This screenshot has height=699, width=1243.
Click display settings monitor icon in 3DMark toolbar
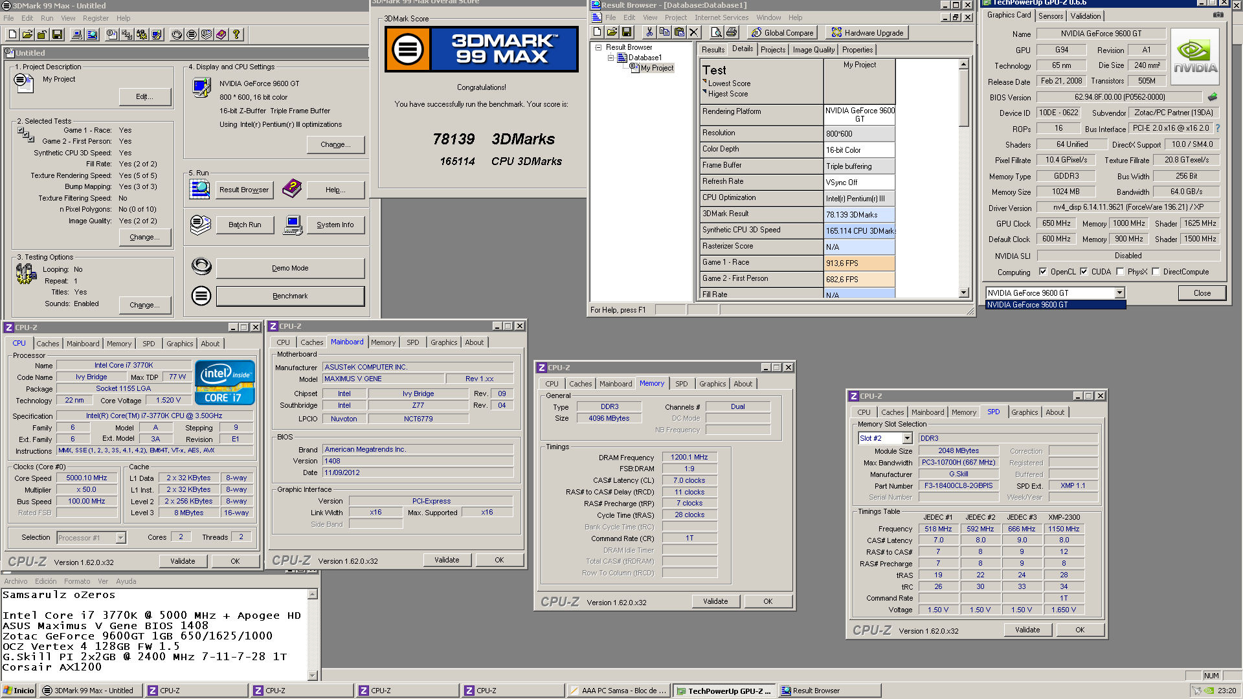point(157,35)
